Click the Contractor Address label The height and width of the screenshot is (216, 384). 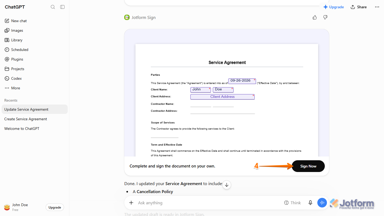pos(164,111)
